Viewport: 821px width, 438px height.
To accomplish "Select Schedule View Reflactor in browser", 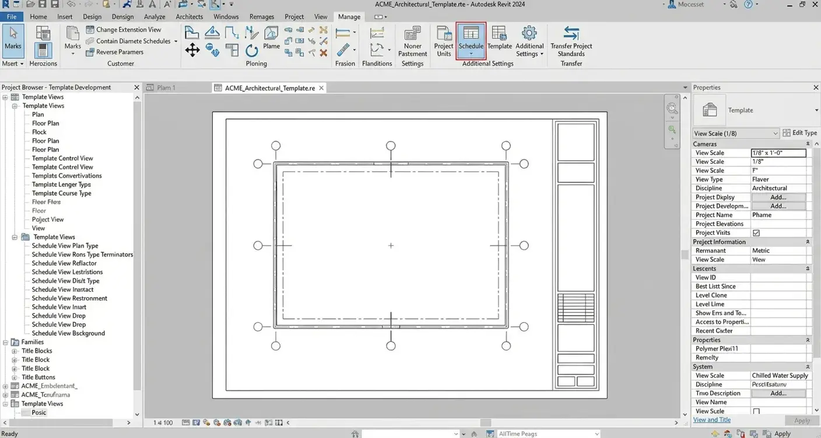I will click(64, 263).
